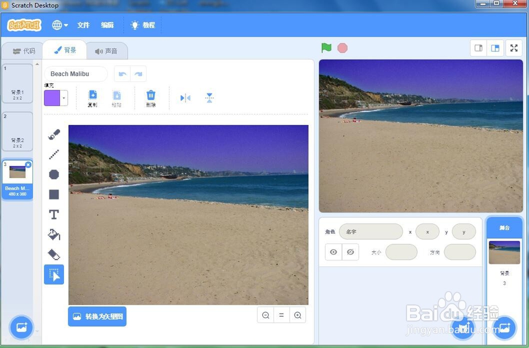Select the Text tool
Viewport: 529px width, 348px height.
click(54, 215)
